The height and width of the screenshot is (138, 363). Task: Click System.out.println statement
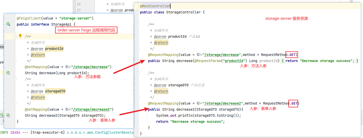click(x=198, y=116)
